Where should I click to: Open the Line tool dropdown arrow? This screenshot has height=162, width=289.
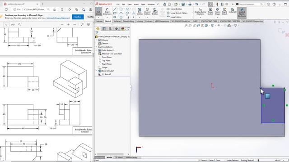click(117, 9)
